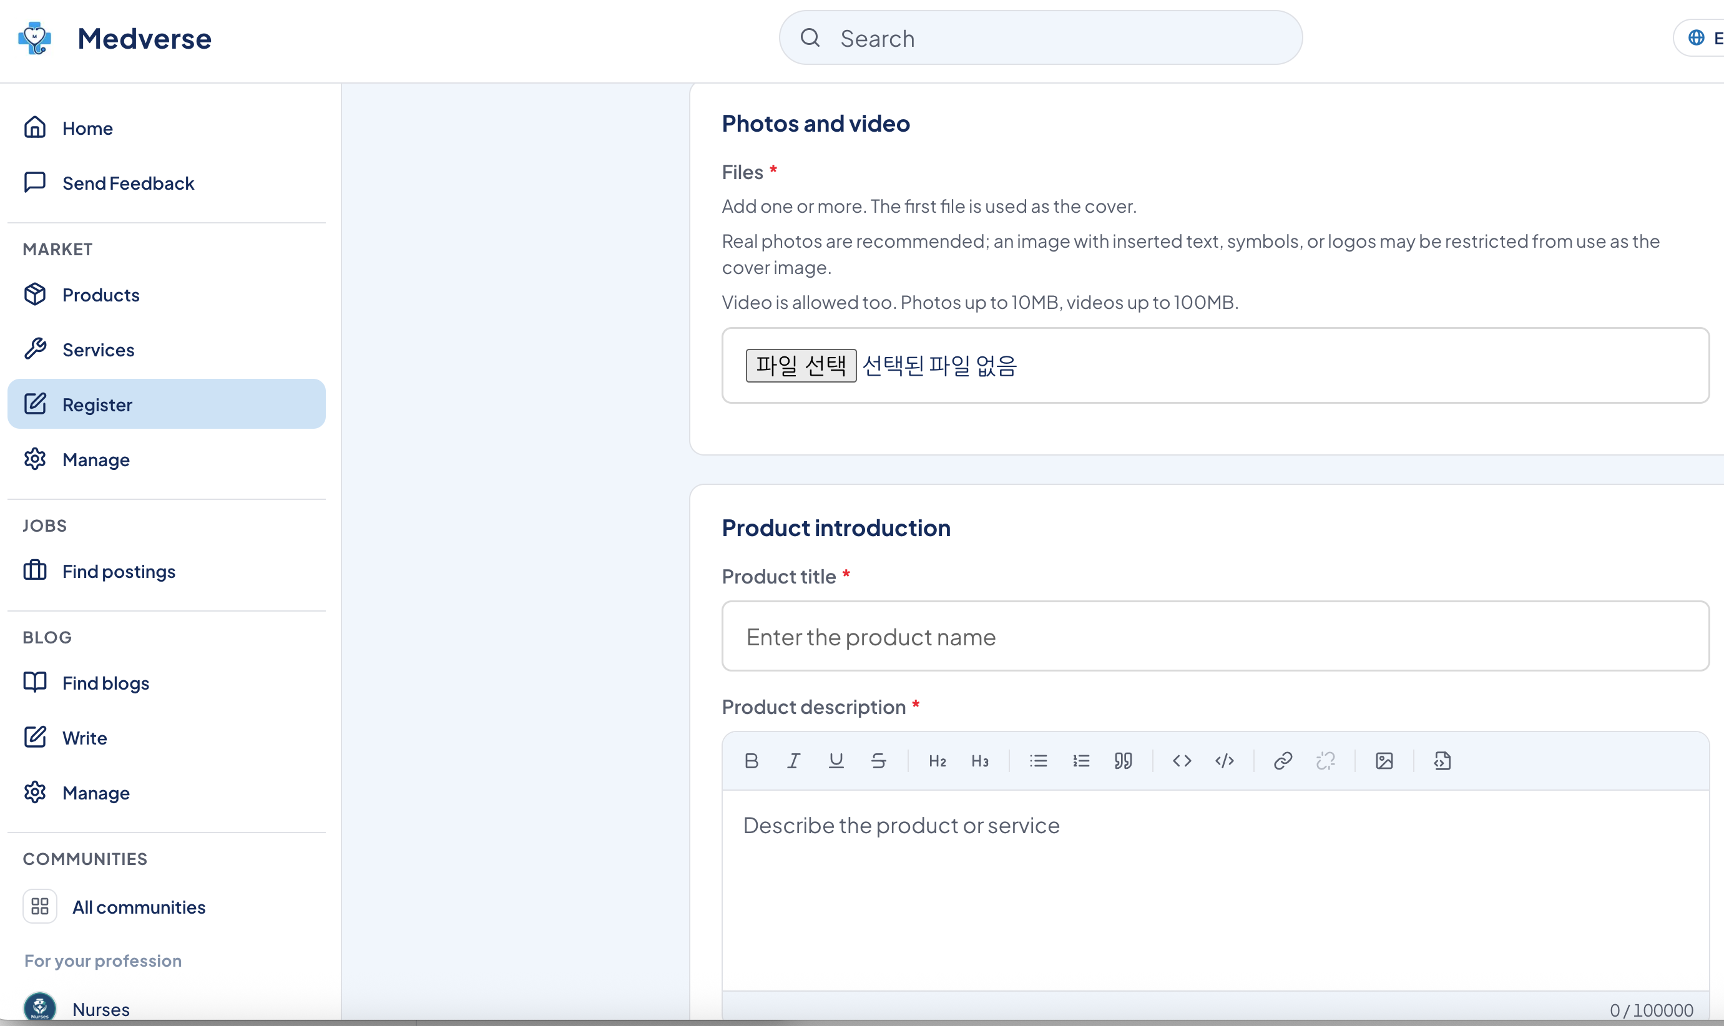
Task: Apply inline code formatting
Action: click(1182, 761)
